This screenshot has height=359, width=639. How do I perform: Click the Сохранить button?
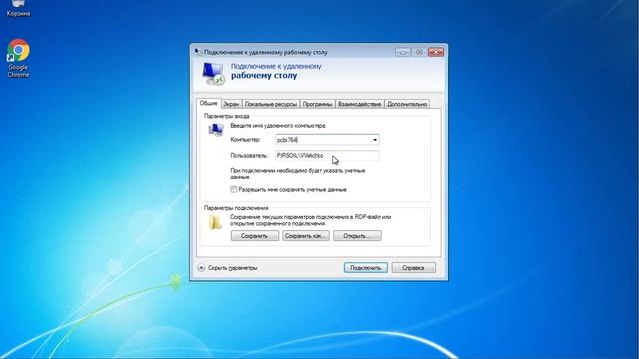tap(255, 236)
